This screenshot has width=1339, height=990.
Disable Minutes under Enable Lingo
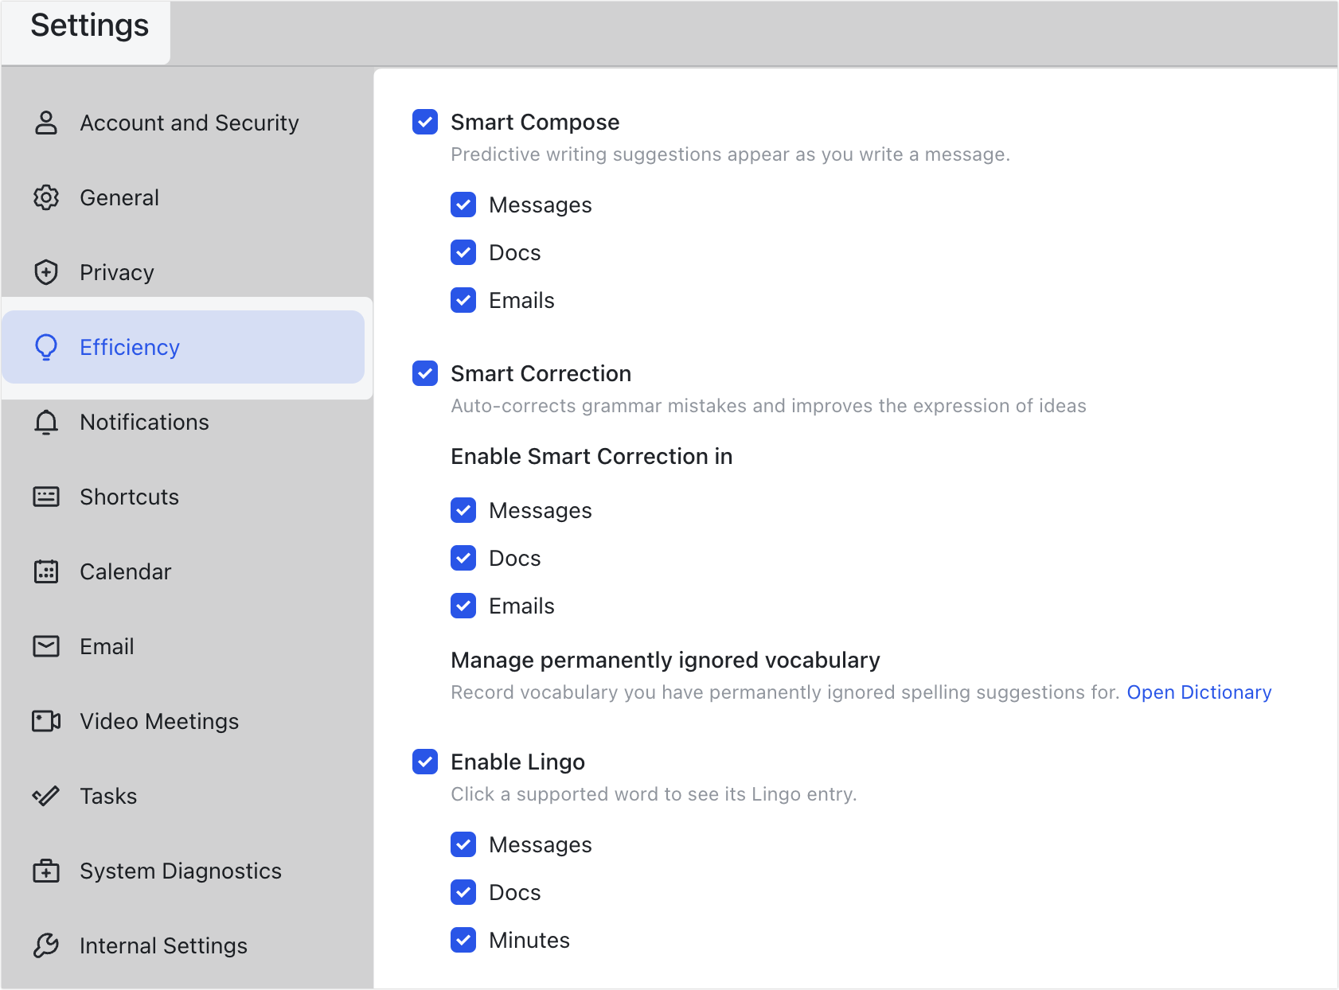coord(463,940)
